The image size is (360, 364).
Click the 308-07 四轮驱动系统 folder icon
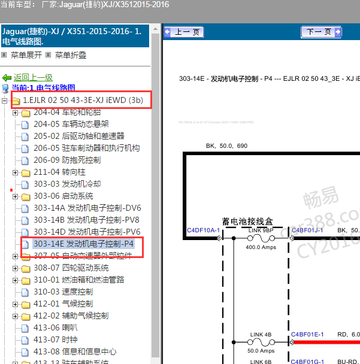[x=26, y=269]
